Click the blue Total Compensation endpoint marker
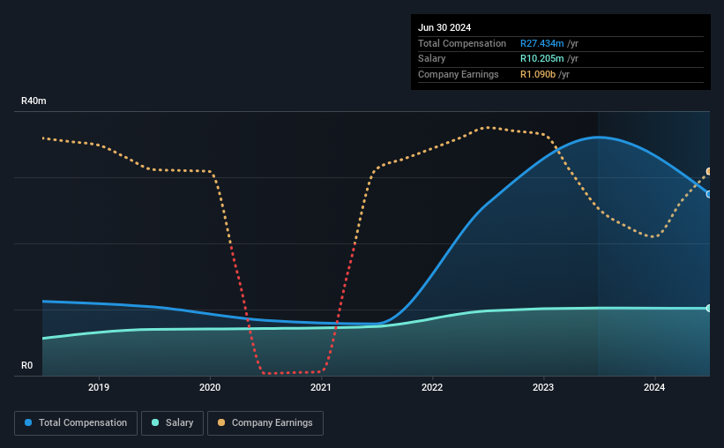724x448 pixels. coord(709,194)
